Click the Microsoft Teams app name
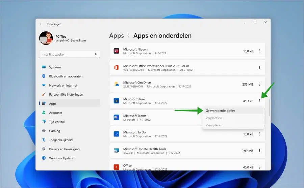Image resolution: width=304 pixels, height=188 pixels. click(x=135, y=116)
